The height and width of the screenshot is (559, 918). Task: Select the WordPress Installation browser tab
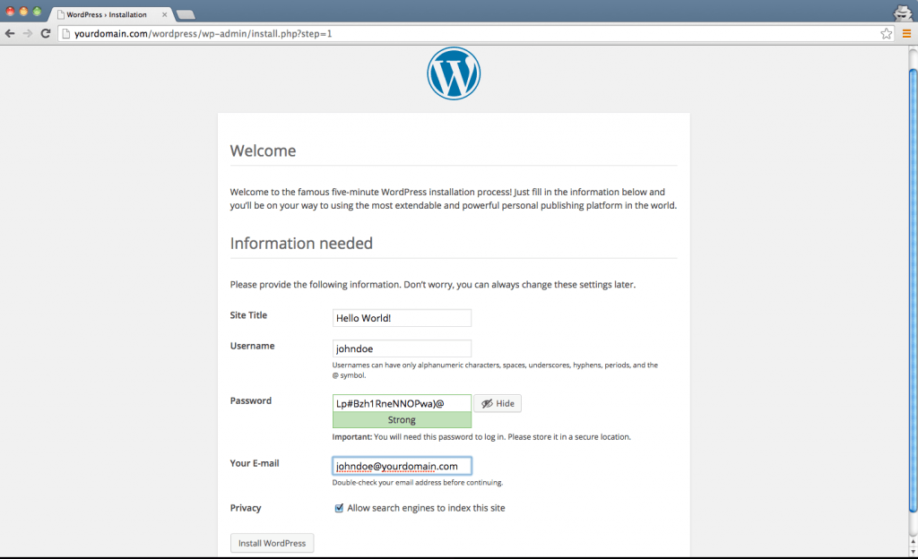coord(106,13)
